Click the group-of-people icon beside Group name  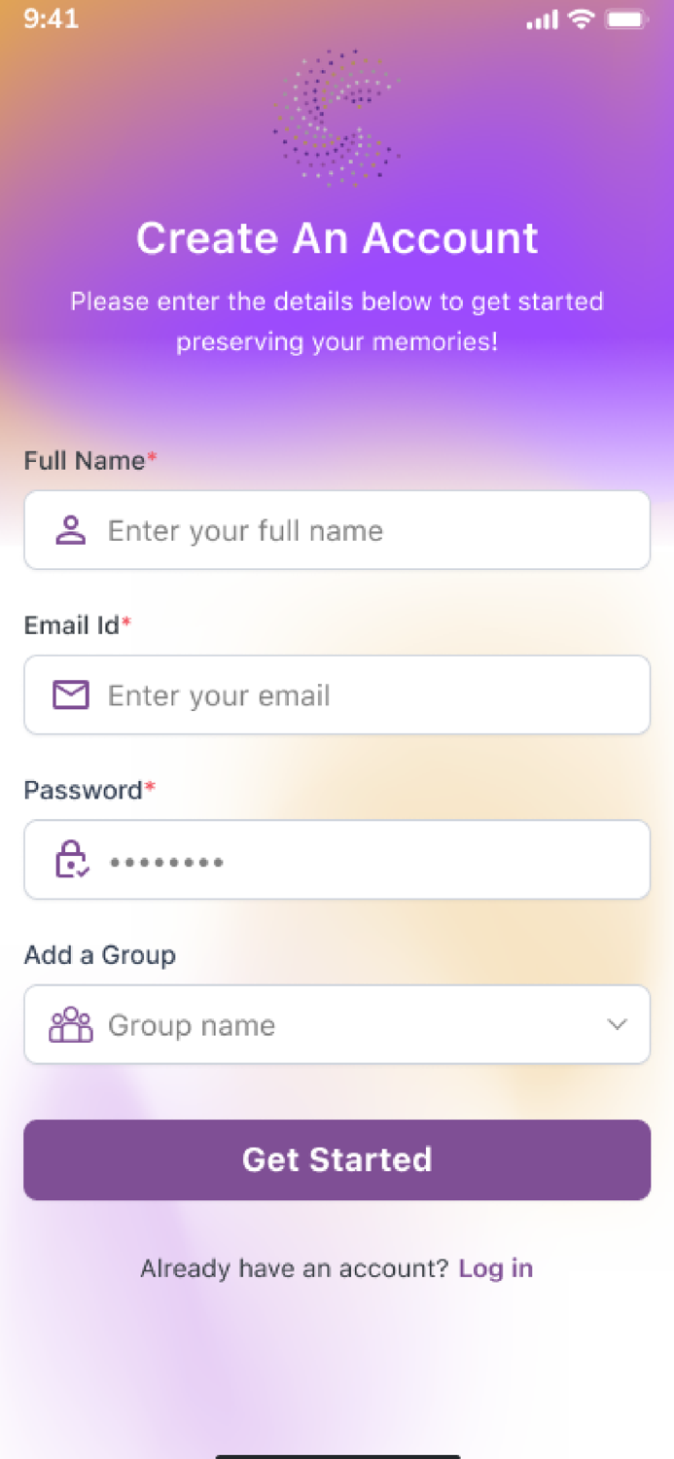click(x=70, y=1024)
